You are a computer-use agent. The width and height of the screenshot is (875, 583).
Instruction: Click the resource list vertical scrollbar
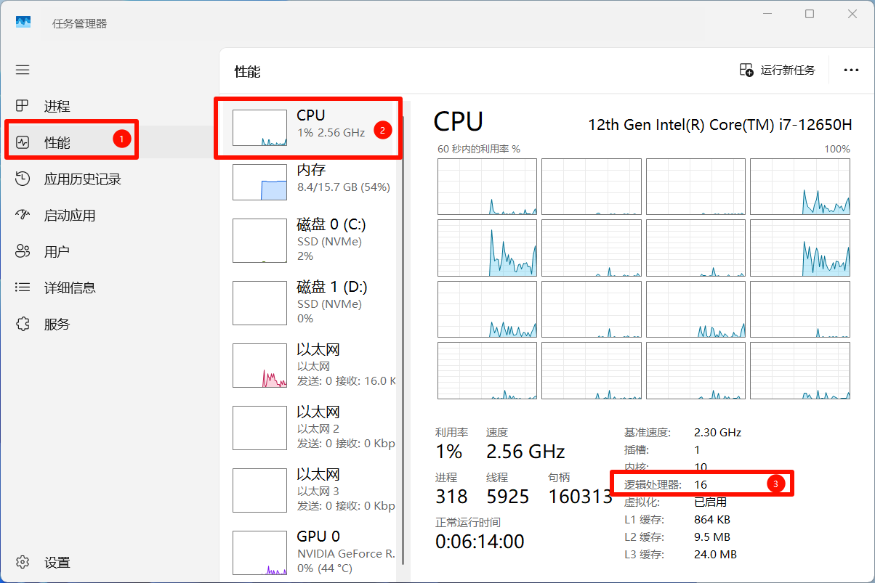402,327
